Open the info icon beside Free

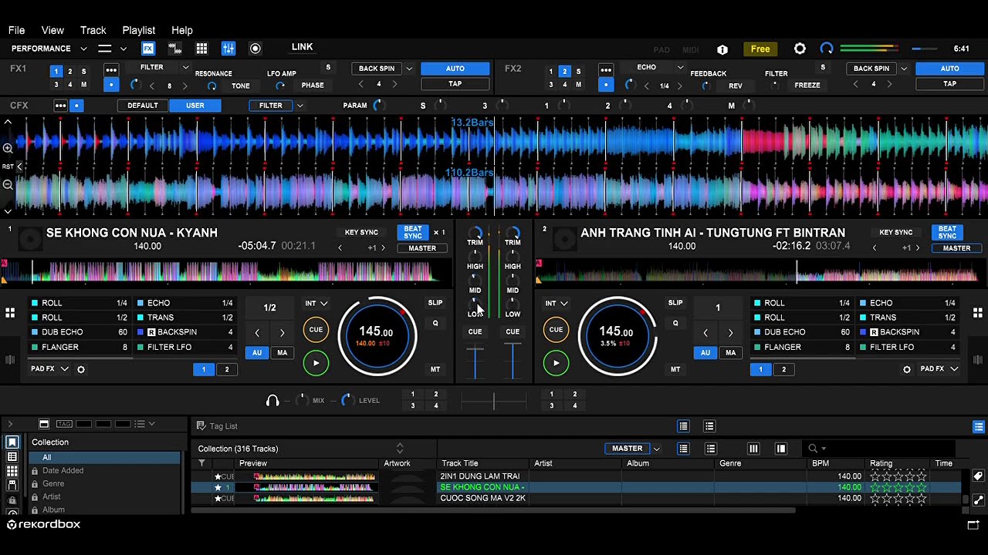click(722, 49)
